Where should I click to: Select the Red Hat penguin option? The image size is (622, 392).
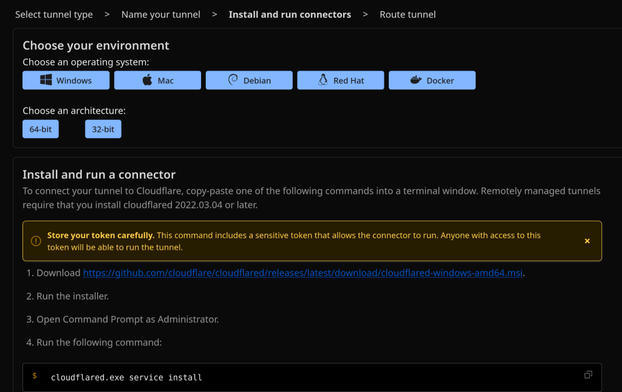[340, 80]
